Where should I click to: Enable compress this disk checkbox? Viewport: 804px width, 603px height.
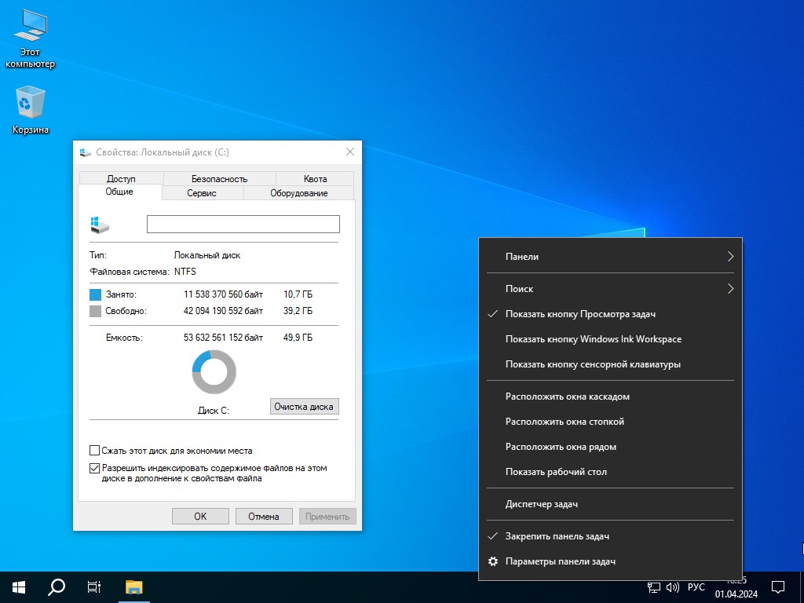[x=95, y=451]
